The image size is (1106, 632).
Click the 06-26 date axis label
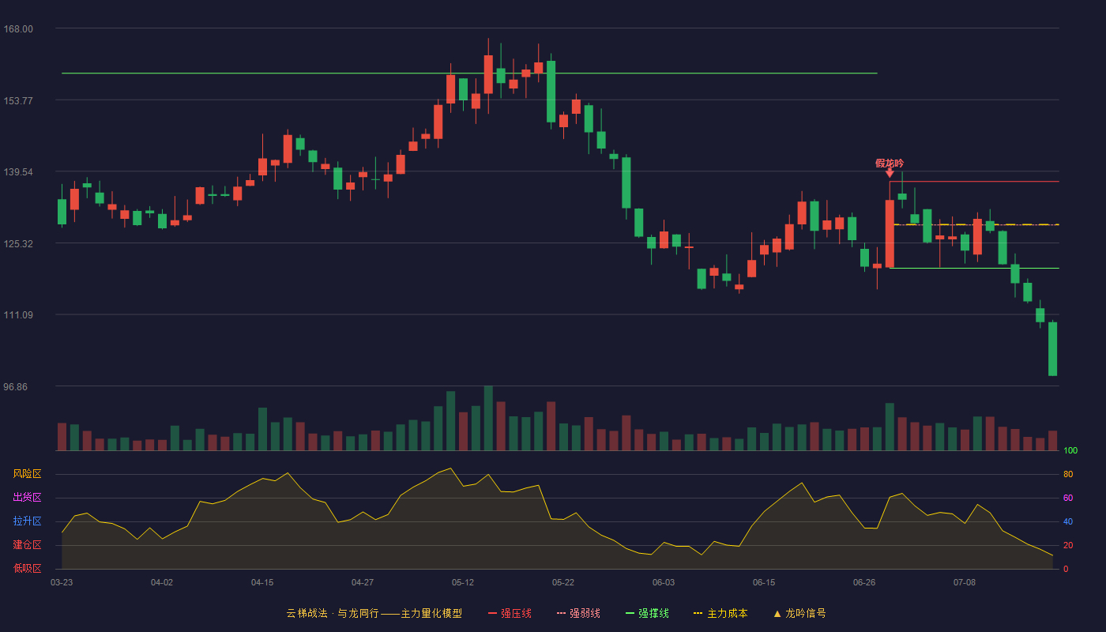pos(864,582)
